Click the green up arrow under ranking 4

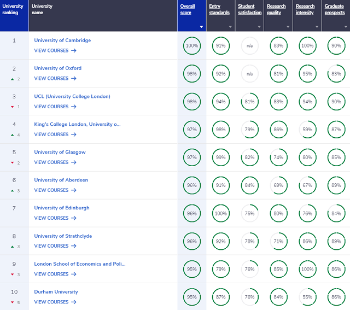pyautogui.click(x=13, y=135)
